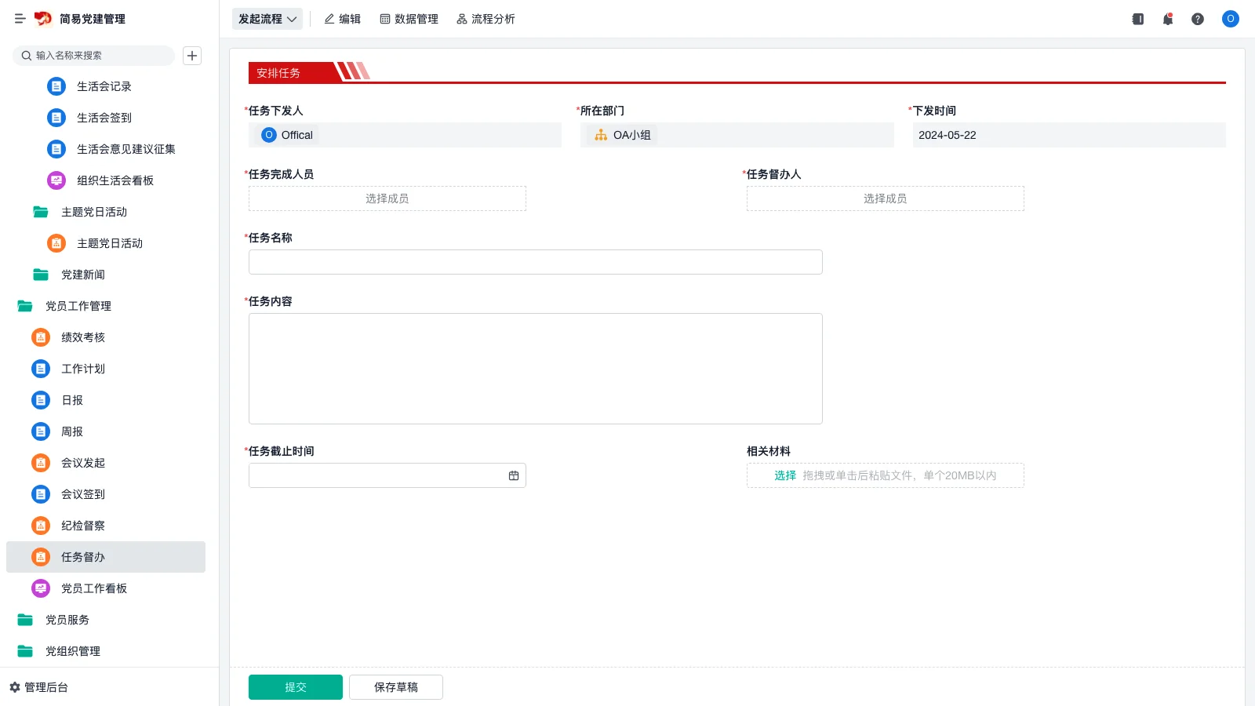Submit the form with 提交 button
This screenshot has height=706, width=1255.
[296, 686]
